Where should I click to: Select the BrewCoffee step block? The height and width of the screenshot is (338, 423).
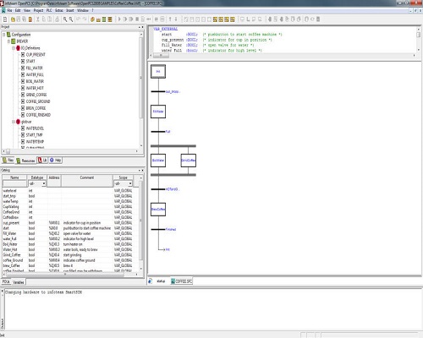click(158, 210)
